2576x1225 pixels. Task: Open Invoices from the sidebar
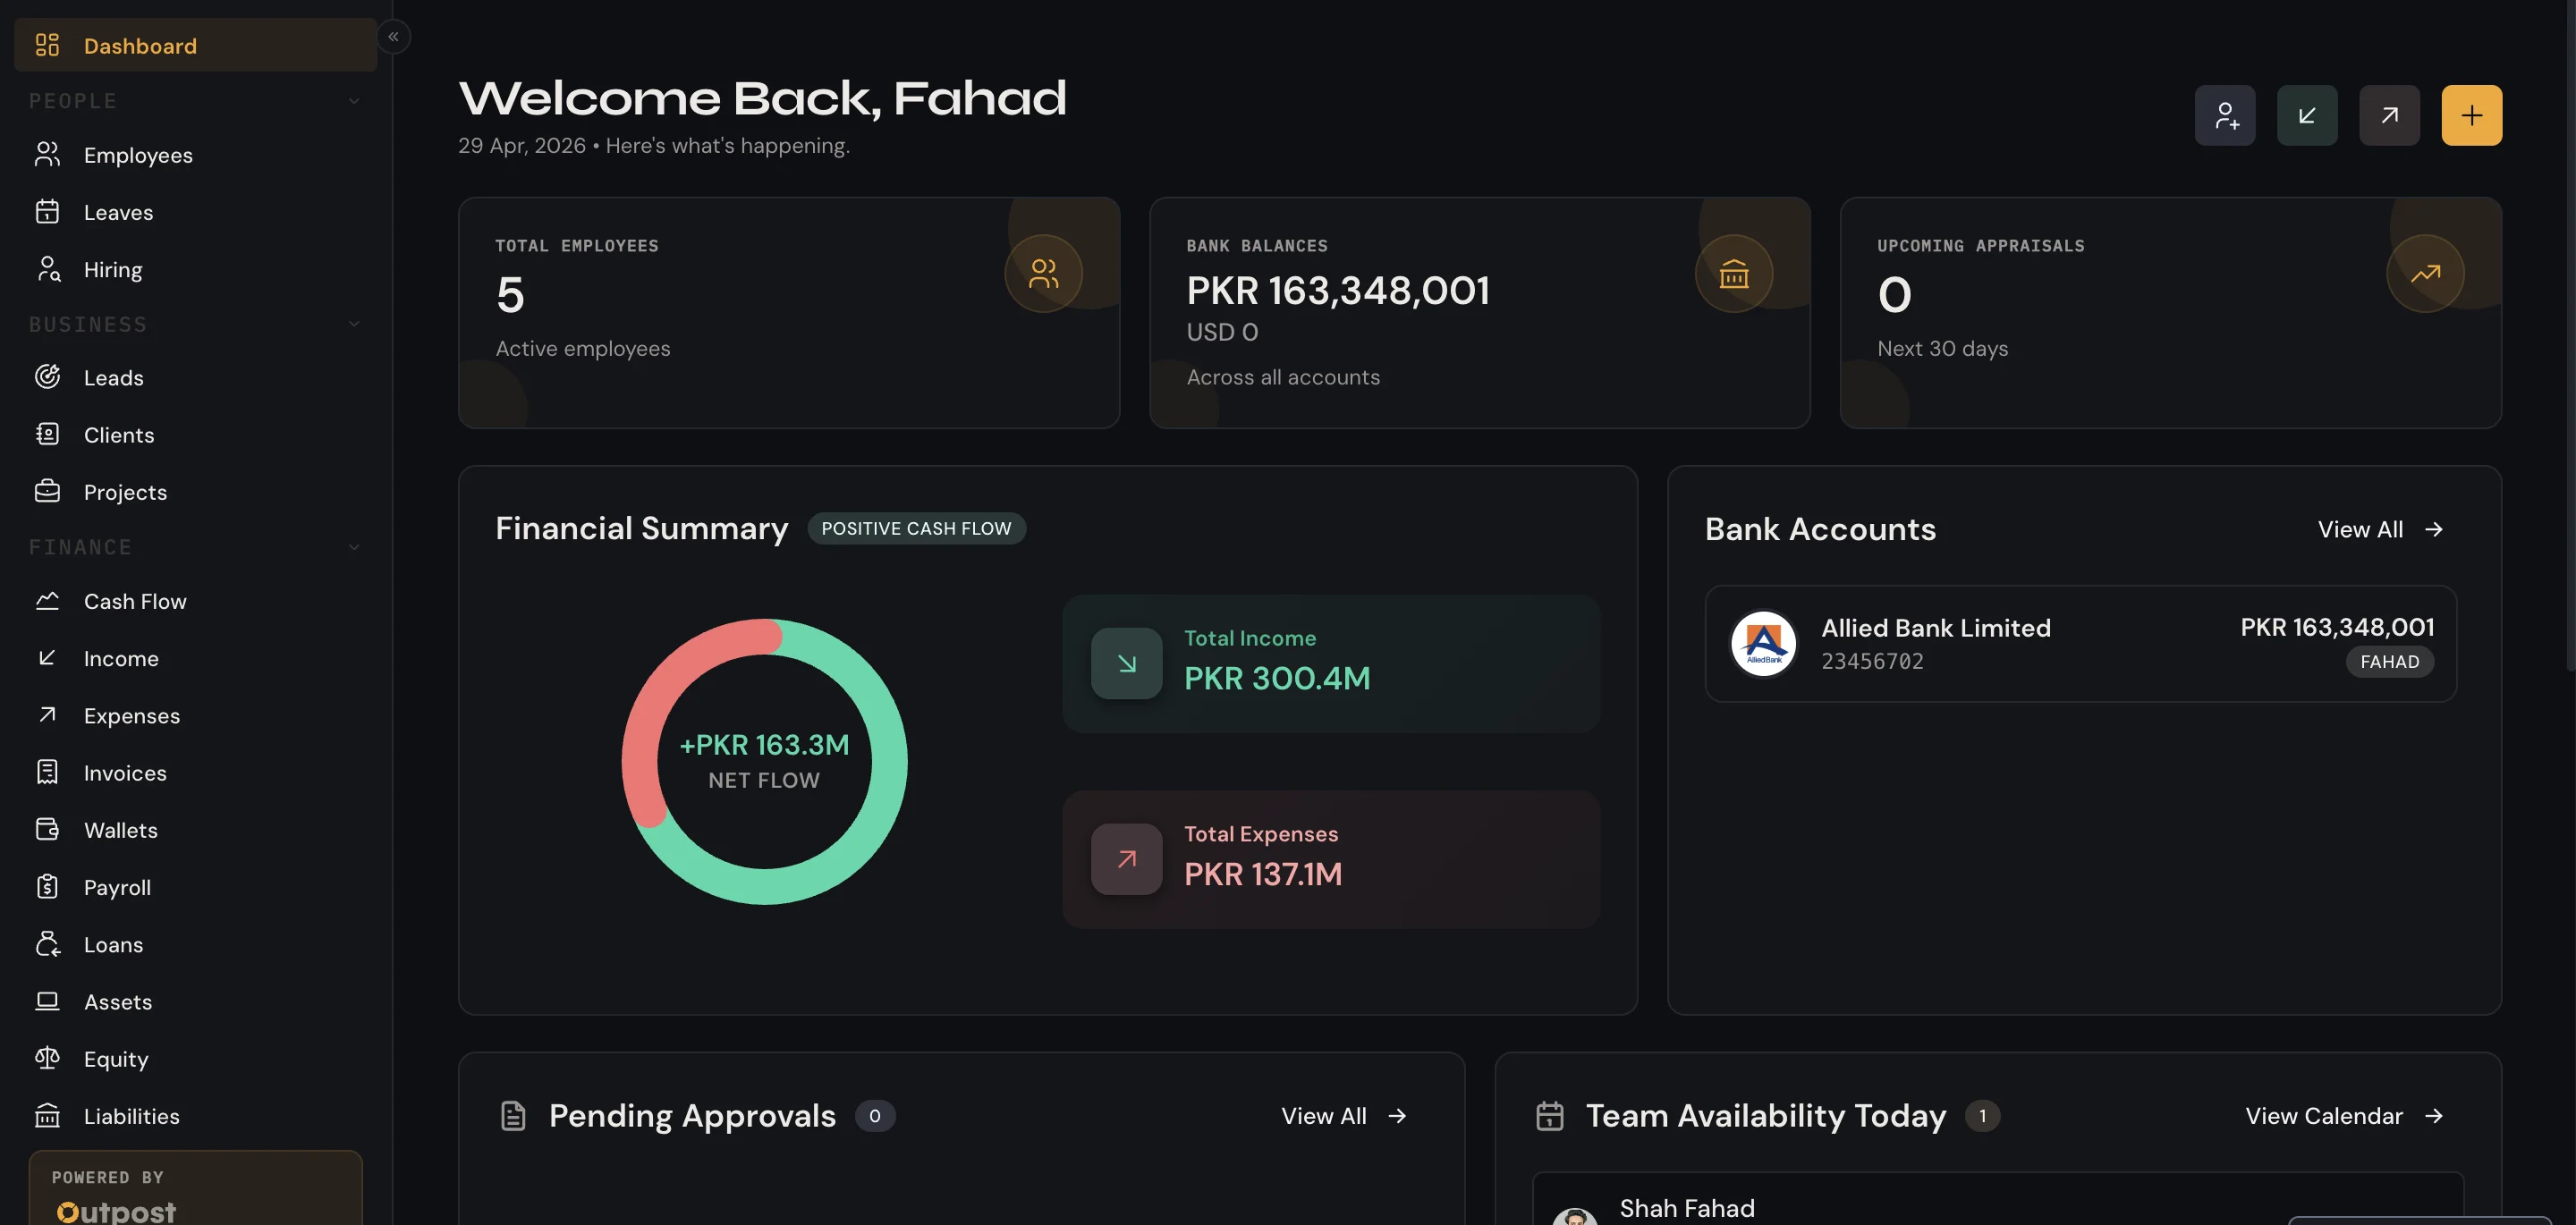tap(124, 773)
